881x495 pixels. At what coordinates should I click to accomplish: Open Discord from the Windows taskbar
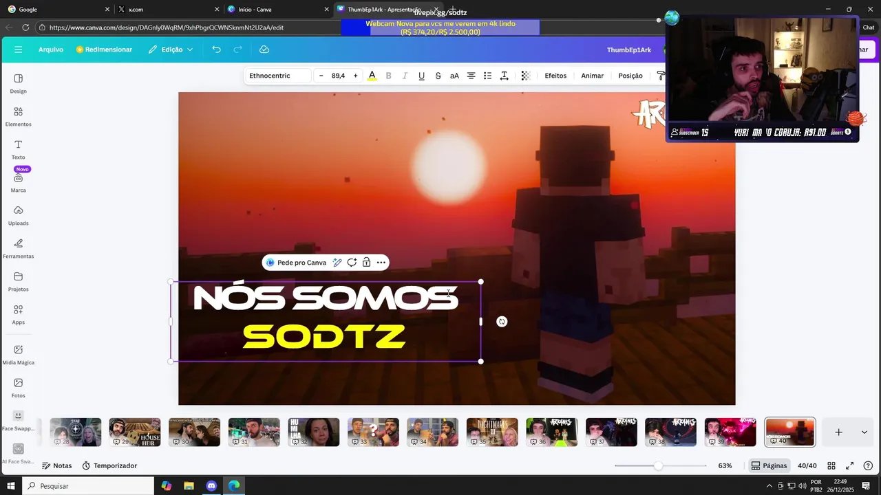[x=211, y=485]
